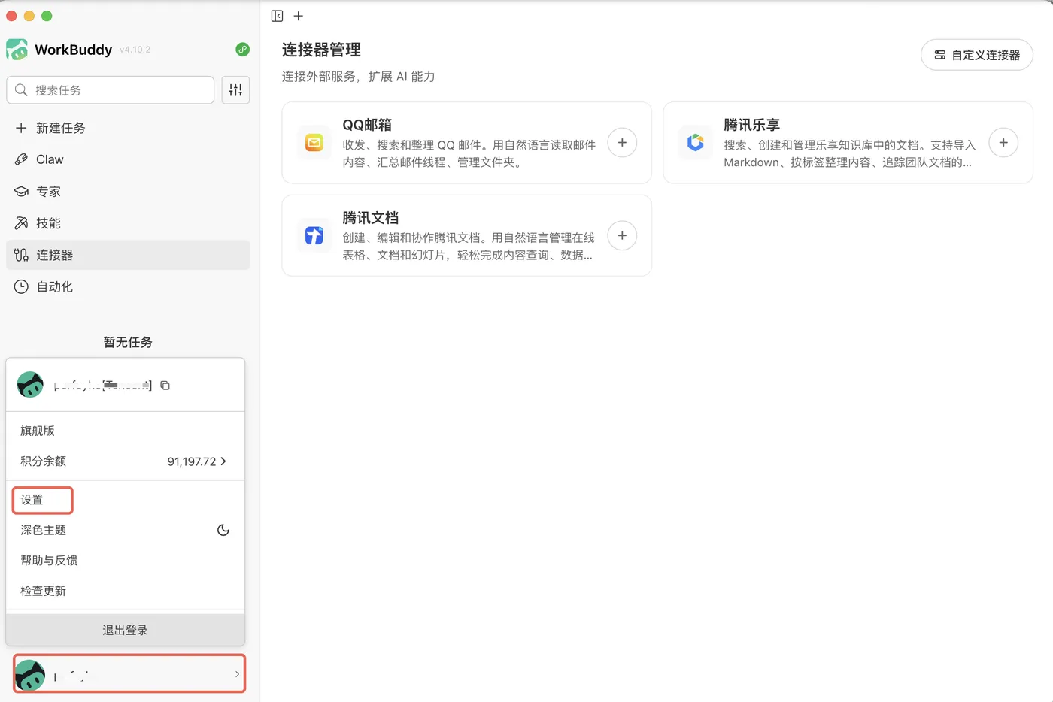Click the 腾讯乐享 logo icon
This screenshot has height=702, width=1053.
(x=696, y=142)
